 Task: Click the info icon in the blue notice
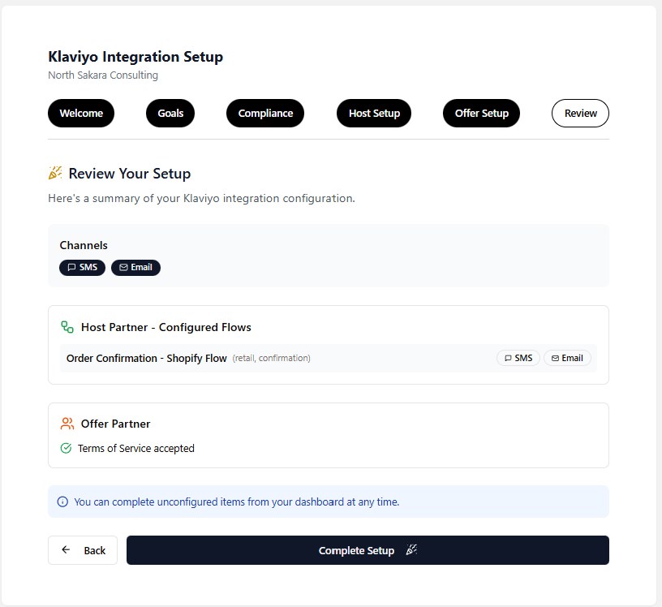click(62, 502)
